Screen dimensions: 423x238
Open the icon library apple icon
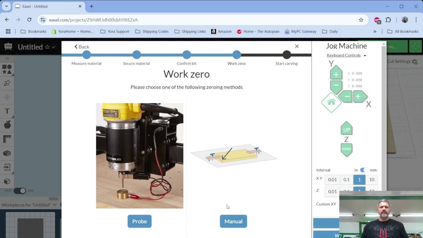[7, 125]
